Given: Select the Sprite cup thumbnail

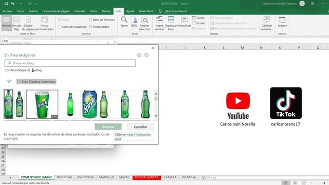Looking at the screenshot, I should (x=42, y=104).
